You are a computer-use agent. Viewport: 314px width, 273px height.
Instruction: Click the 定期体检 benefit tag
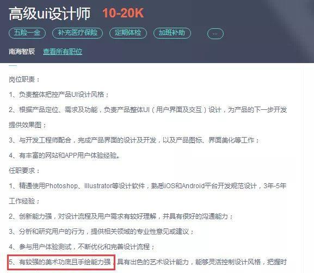tap(128, 33)
